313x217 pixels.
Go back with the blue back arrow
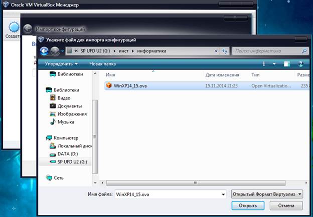coord(44,51)
